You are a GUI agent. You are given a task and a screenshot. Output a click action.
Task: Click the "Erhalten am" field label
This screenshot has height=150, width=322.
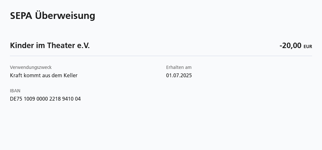point(179,67)
